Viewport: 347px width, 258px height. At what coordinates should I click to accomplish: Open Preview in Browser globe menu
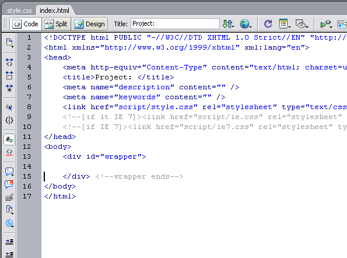pyautogui.click(x=246, y=24)
